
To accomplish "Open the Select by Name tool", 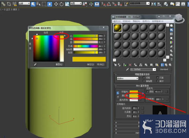I will [38, 4].
